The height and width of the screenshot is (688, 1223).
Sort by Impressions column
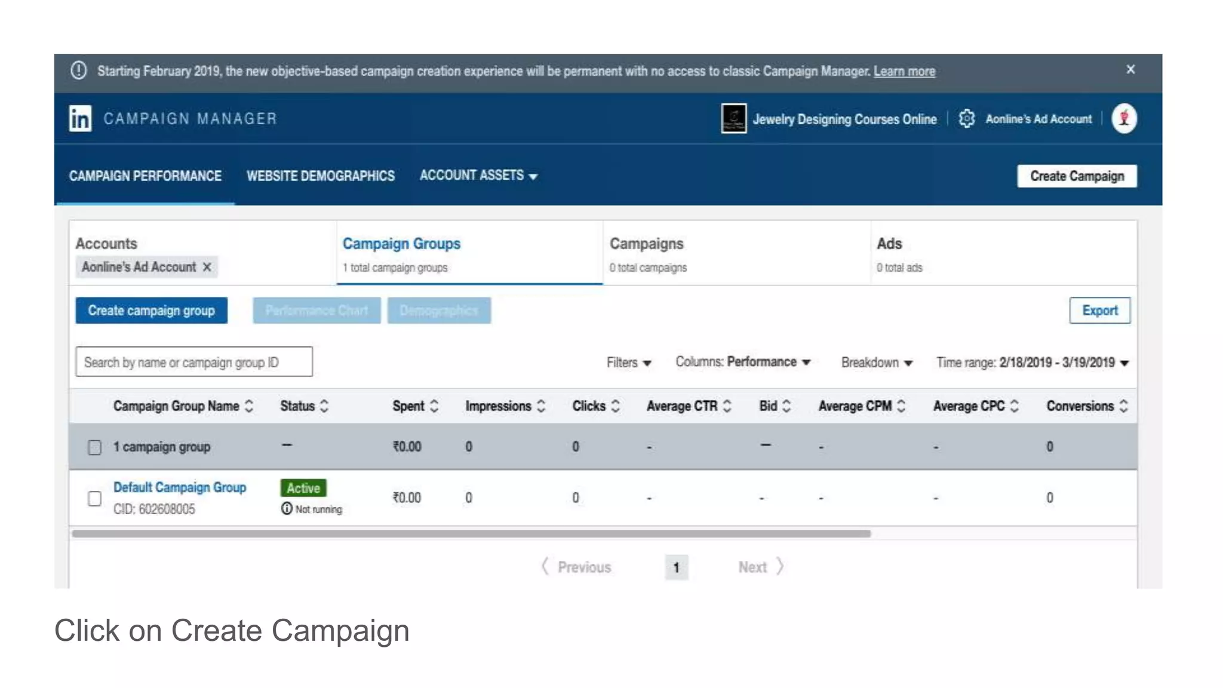pyautogui.click(x=541, y=406)
